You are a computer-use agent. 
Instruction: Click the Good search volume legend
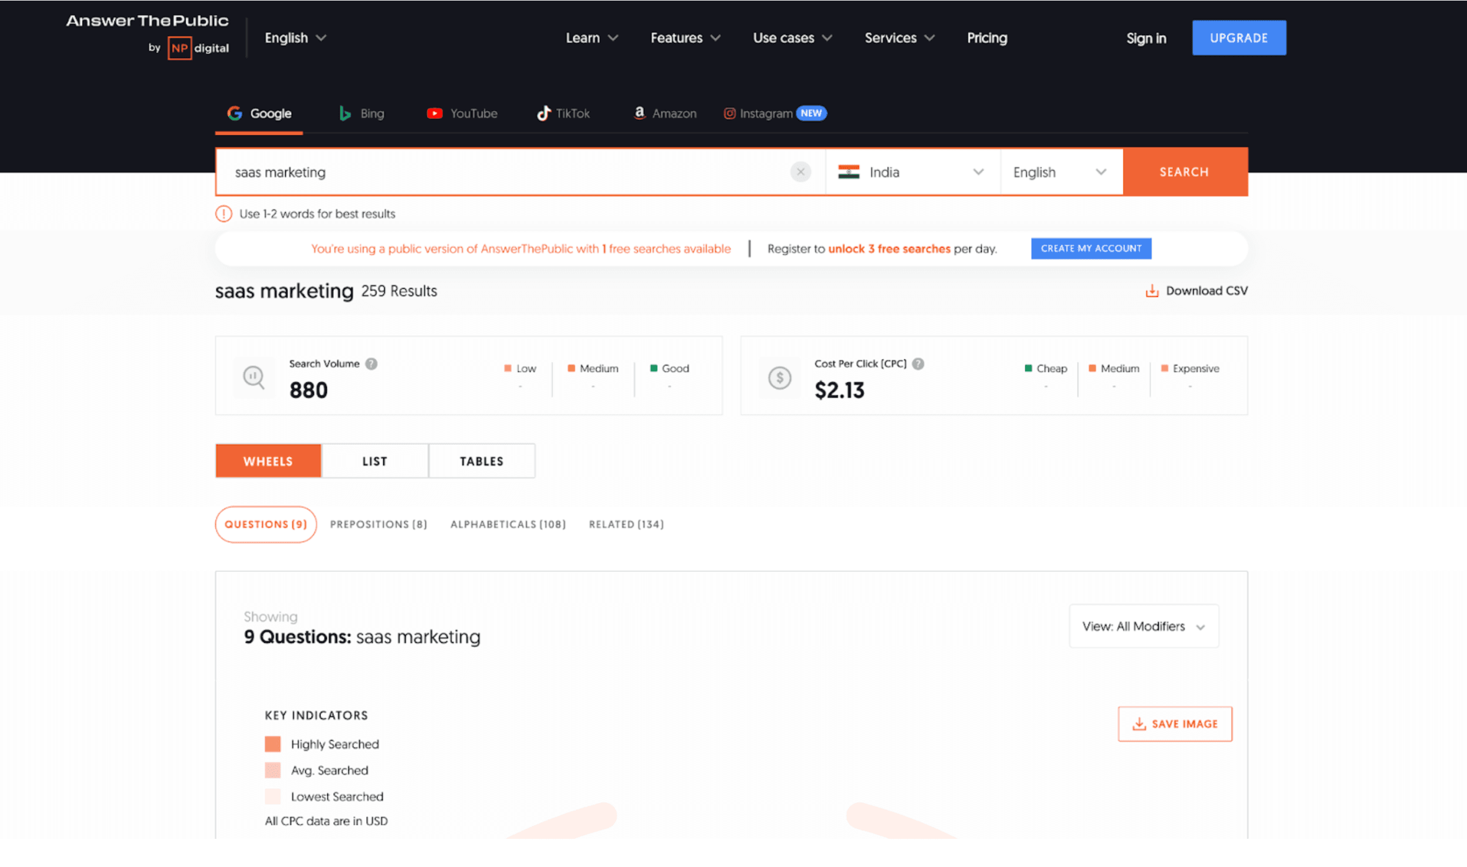pos(670,368)
